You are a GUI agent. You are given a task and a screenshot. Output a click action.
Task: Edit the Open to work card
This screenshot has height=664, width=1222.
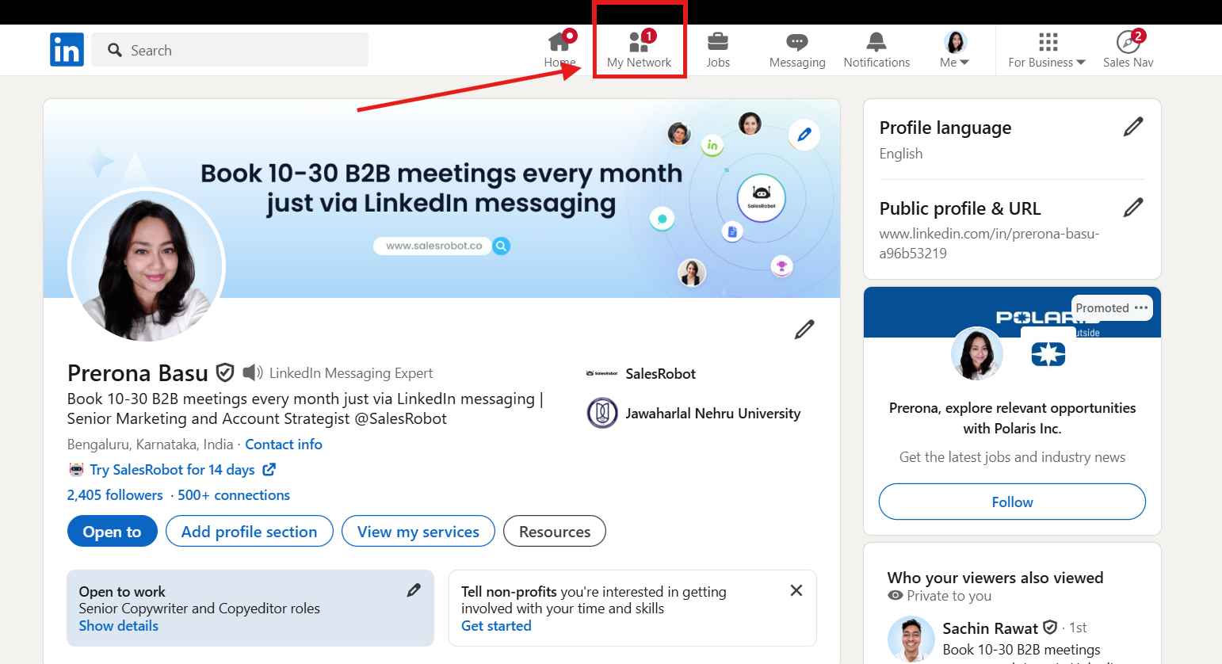pos(413,590)
